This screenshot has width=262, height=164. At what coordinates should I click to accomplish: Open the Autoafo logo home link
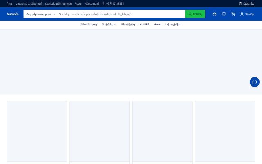pos(13,14)
